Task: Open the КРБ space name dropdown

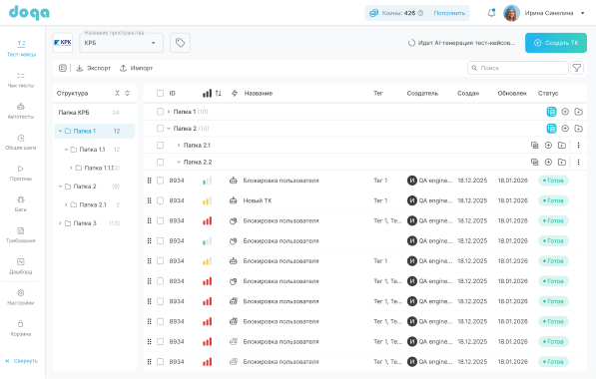Action: pyautogui.click(x=121, y=43)
